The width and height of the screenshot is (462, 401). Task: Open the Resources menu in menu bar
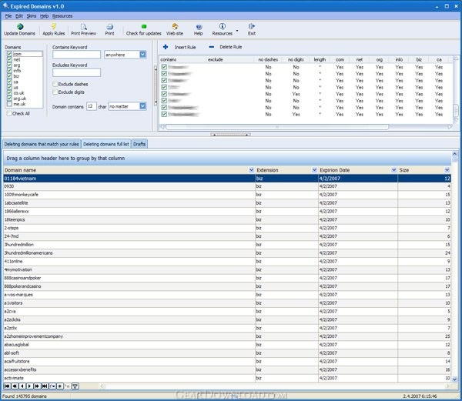pyautogui.click(x=62, y=16)
